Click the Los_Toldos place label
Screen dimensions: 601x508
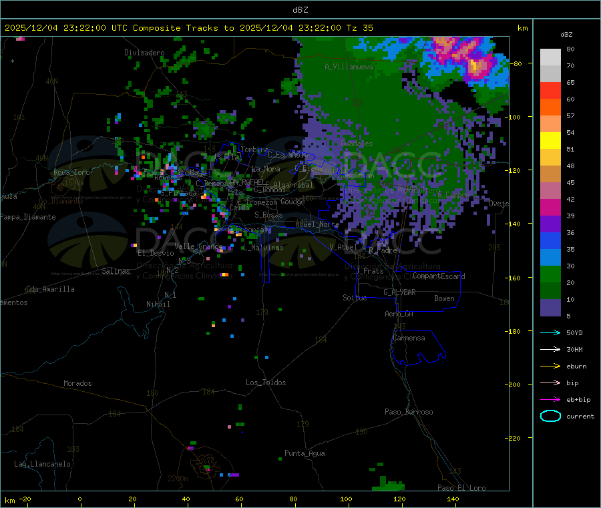266,383
